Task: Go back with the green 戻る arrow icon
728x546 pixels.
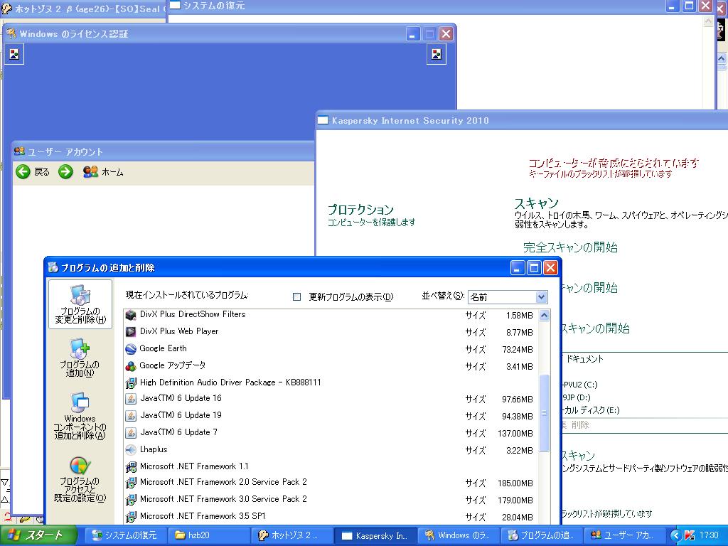Action: coord(23,172)
